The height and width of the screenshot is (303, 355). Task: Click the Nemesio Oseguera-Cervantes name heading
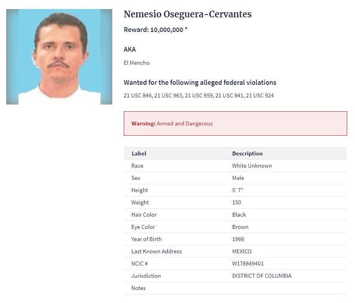pyautogui.click(x=188, y=14)
